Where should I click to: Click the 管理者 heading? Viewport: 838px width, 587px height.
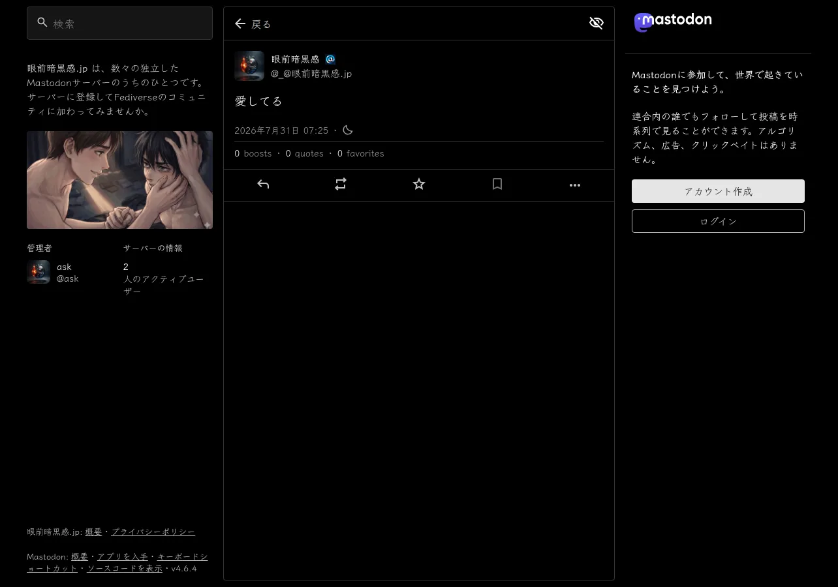[x=39, y=248]
